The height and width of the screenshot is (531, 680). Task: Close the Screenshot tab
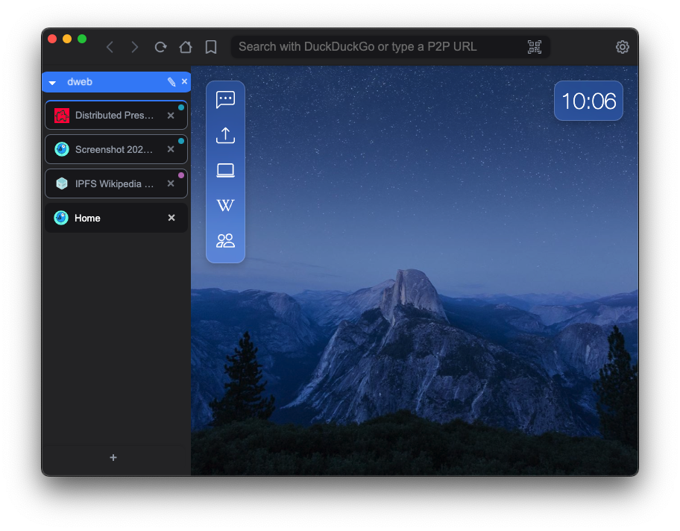coord(171,149)
